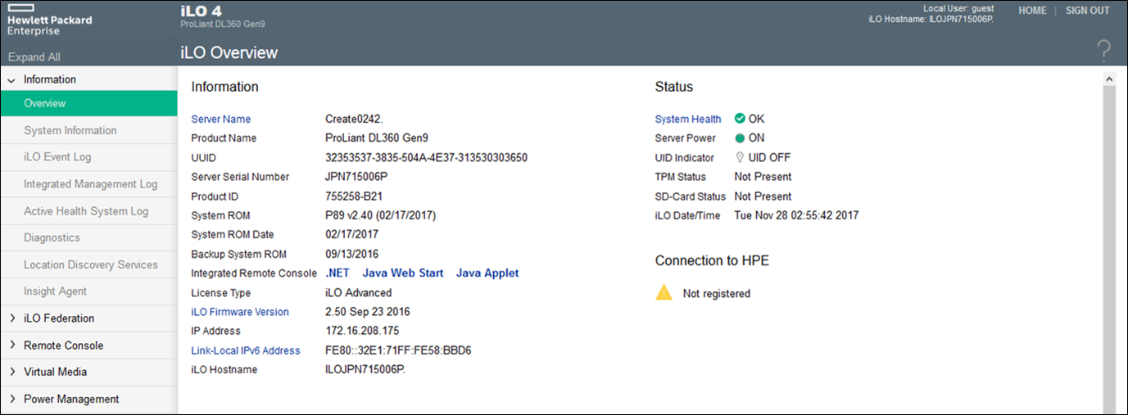Click the SIGN OUT link
The image size is (1128, 415).
(1087, 11)
